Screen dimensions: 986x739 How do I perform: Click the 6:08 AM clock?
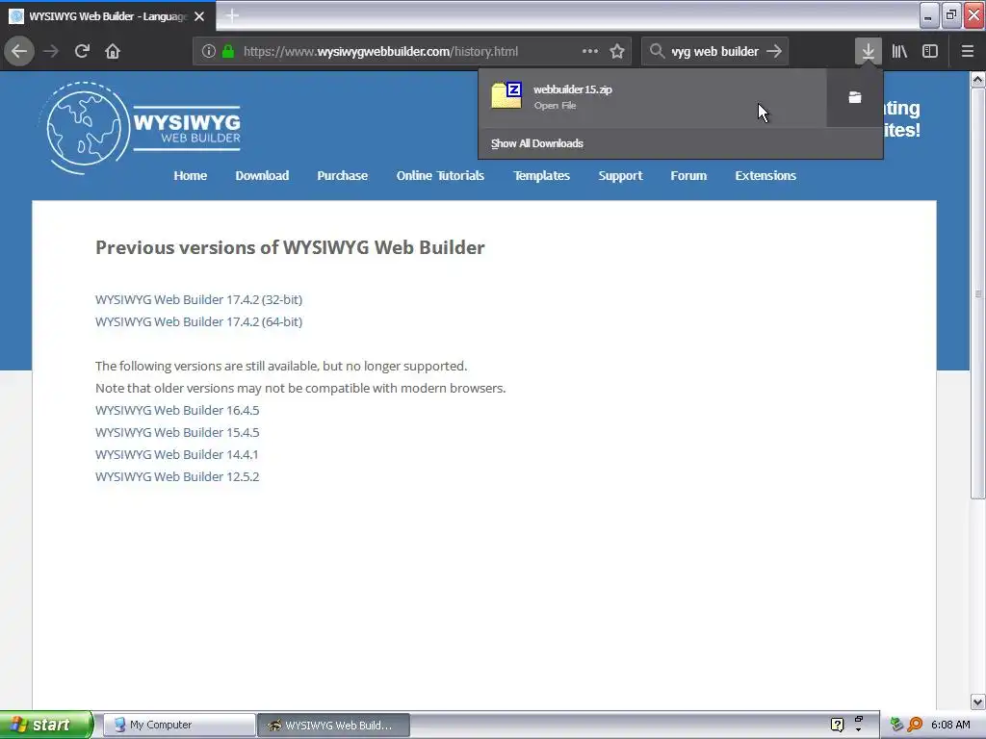pos(950,725)
